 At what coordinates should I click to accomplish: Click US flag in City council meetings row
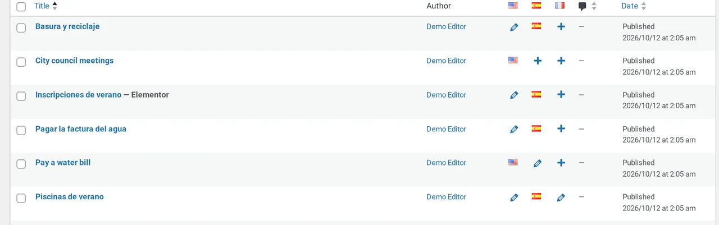point(513,60)
